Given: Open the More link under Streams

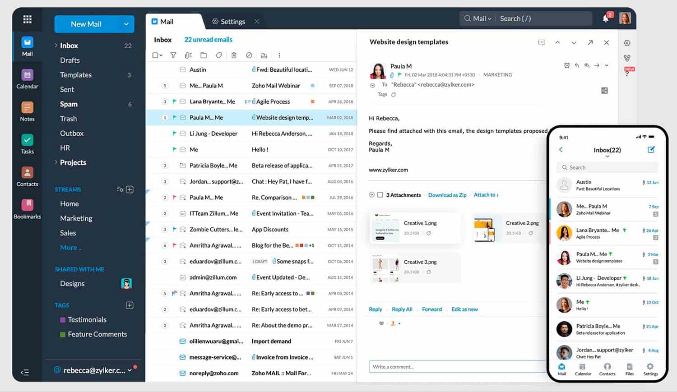Looking at the screenshot, I should [70, 247].
